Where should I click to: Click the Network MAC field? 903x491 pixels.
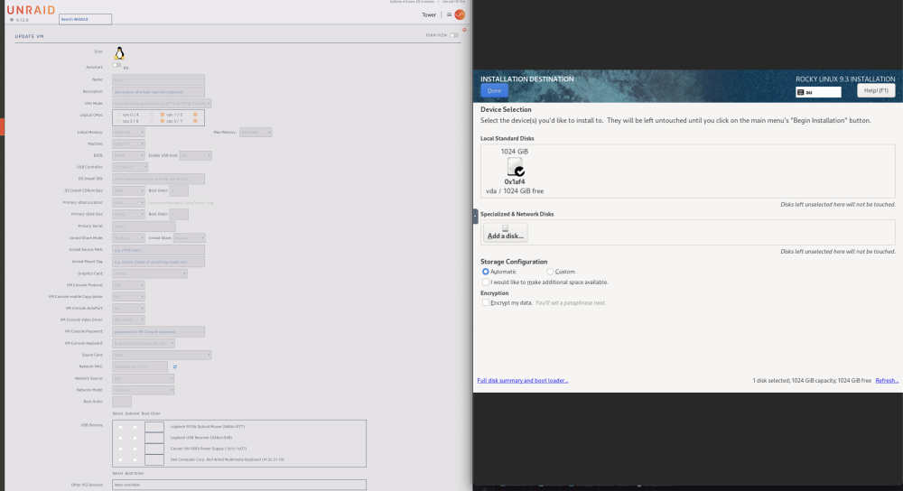(x=140, y=366)
